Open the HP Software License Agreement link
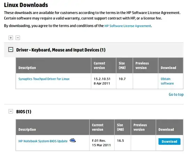The width and height of the screenshot is (188, 154). 127,26
